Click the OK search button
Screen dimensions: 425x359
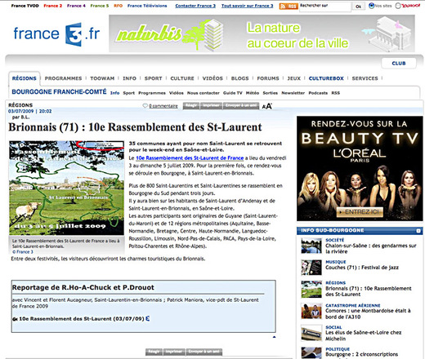point(358,7)
